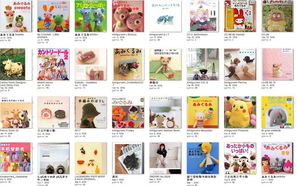Click the LACEWORK PETIT MOTIF ASAHI ORIGINAL link

[x=90, y=178]
